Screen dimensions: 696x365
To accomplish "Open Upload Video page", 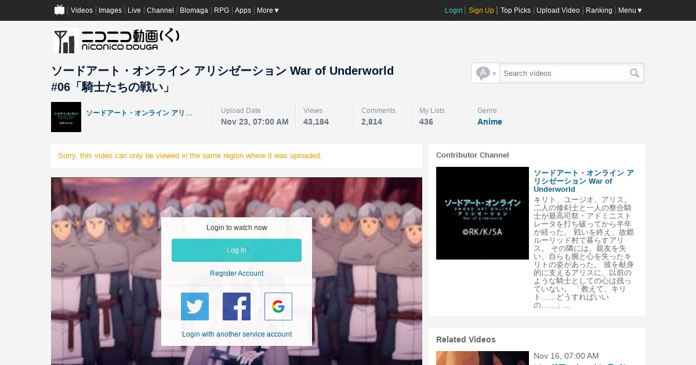I will [x=558, y=10].
